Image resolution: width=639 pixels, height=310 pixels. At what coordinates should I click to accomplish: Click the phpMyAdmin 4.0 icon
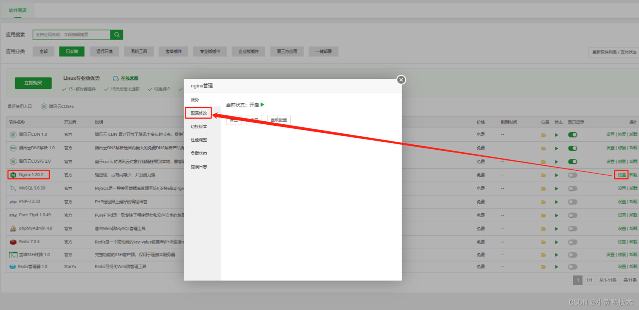(13, 229)
